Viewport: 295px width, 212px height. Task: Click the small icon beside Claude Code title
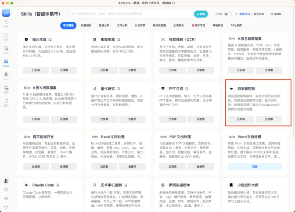[58, 185]
